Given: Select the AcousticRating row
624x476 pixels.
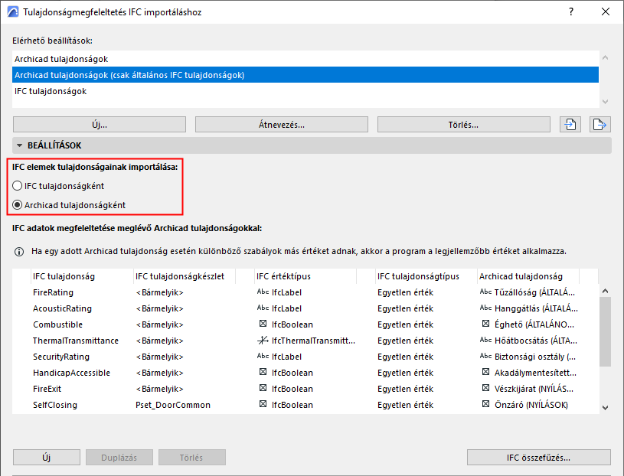Looking at the screenshot, I should coord(305,308).
